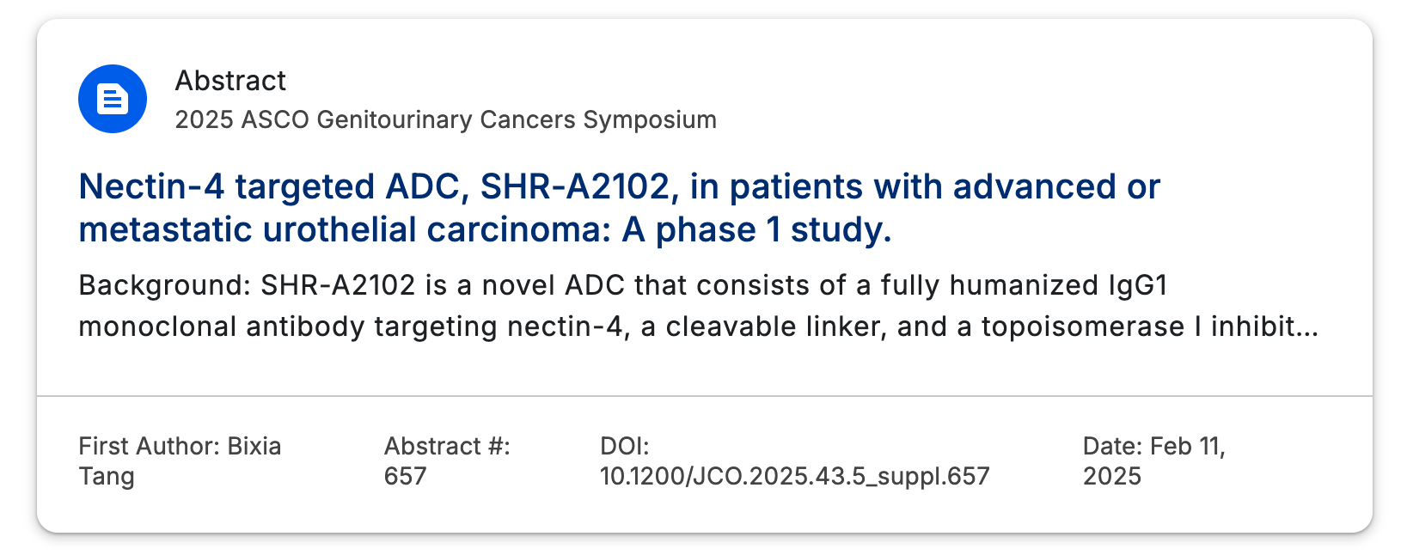The width and height of the screenshot is (1401, 555).
Task: Click the year 2025 under Date
Action: pyautogui.click(x=1112, y=476)
